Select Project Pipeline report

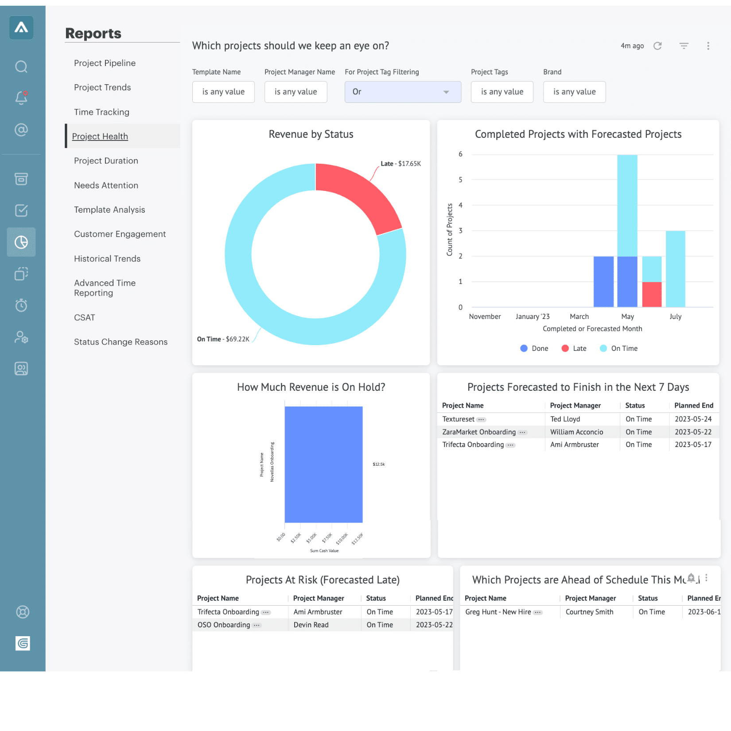point(105,63)
